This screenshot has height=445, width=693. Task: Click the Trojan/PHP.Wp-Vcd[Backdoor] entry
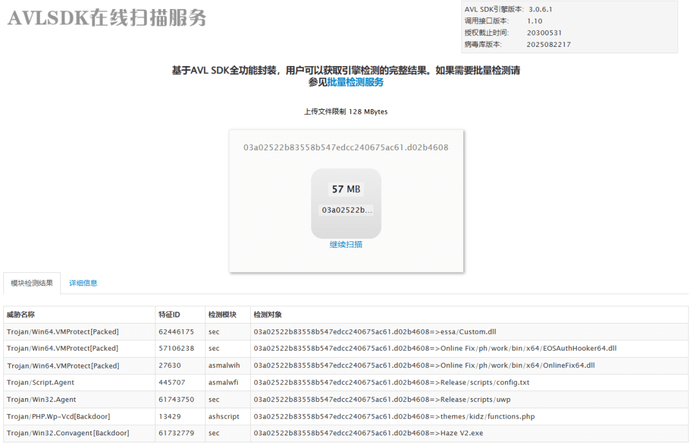coord(58,417)
